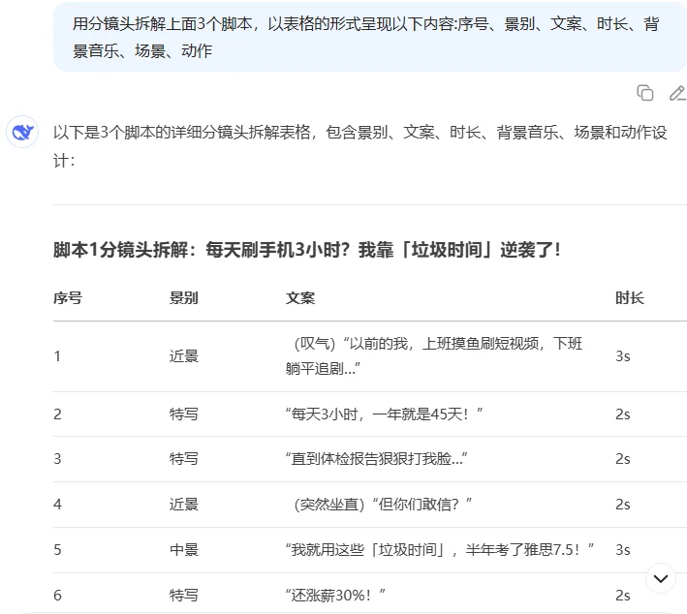Click the DeepSeek whale avatar icon
Image resolution: width=687 pixels, height=614 pixels.
(x=22, y=132)
